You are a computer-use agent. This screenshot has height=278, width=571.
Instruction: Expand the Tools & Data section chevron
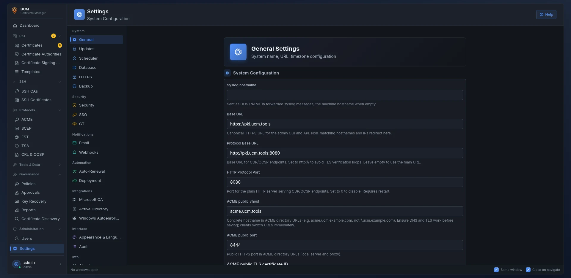click(x=60, y=165)
